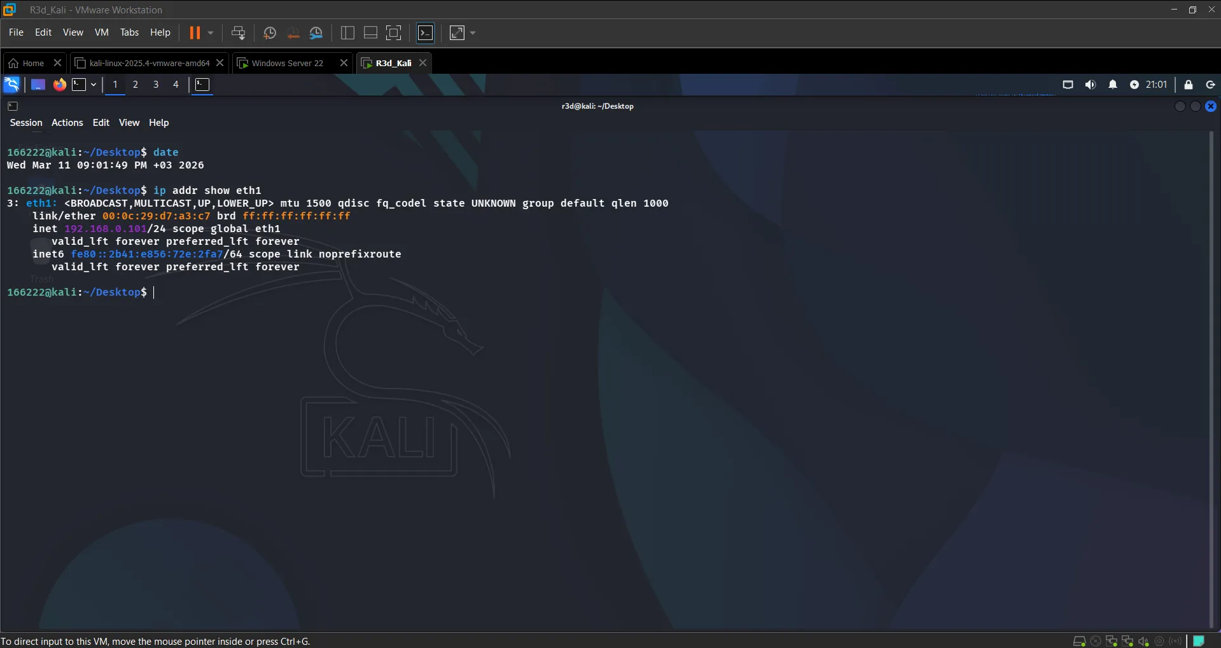Close the Windows Server 22 tab
The height and width of the screenshot is (648, 1221).
pos(344,63)
